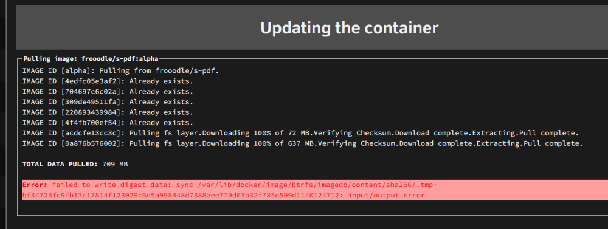This screenshot has height=229, width=608.
Task: Click the 709 MB total value
Action: (x=115, y=164)
